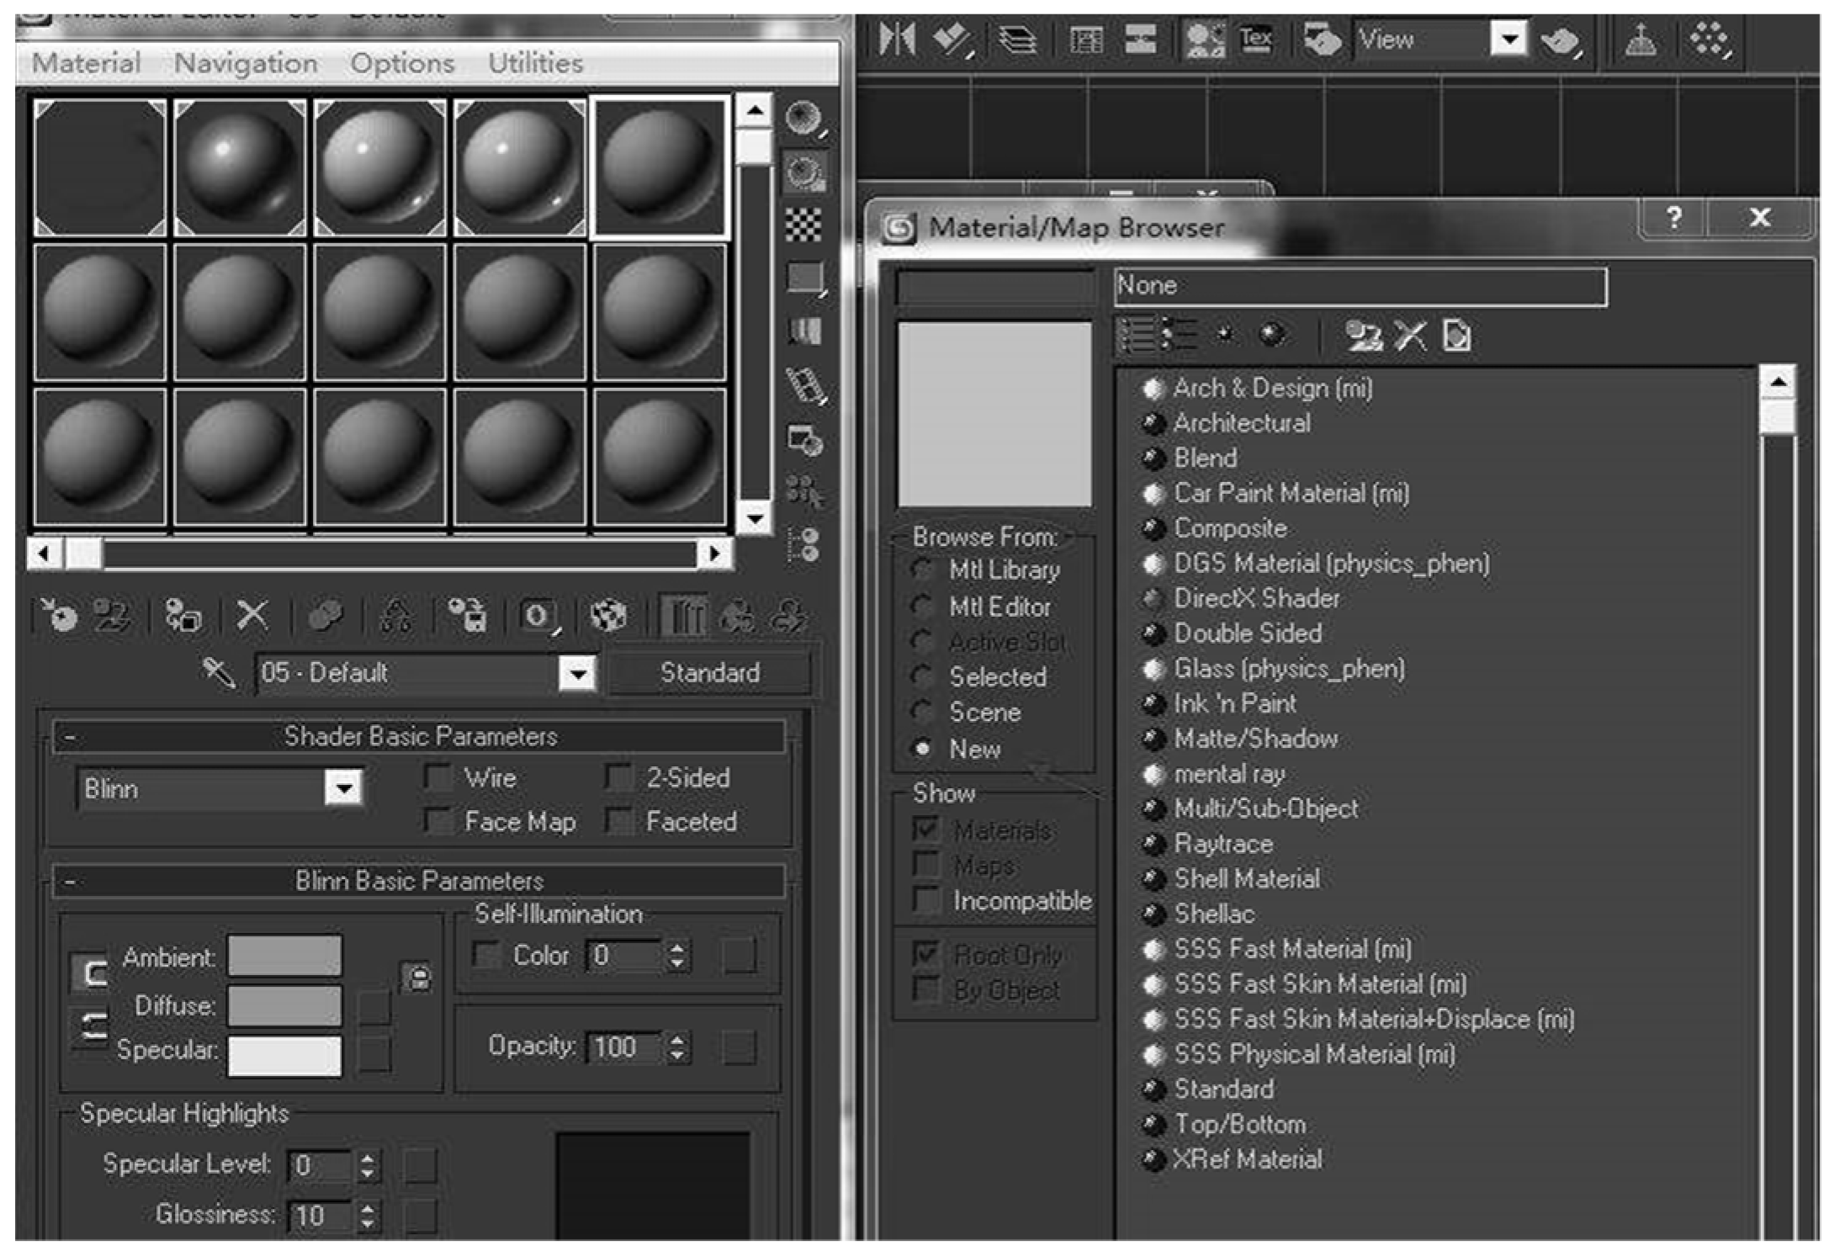1840x1256 pixels.
Task: Click the Mirror tool in main toolbar
Action: pyautogui.click(x=896, y=39)
